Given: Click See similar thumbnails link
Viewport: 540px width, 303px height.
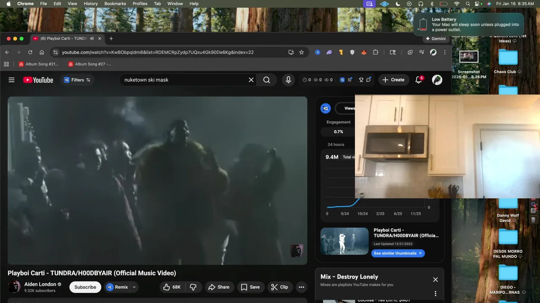Looking at the screenshot, I should [398, 253].
